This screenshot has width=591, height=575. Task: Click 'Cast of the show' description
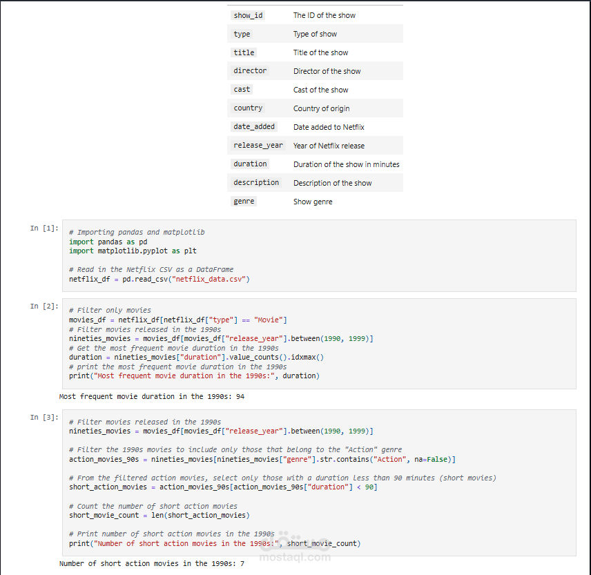click(x=321, y=90)
